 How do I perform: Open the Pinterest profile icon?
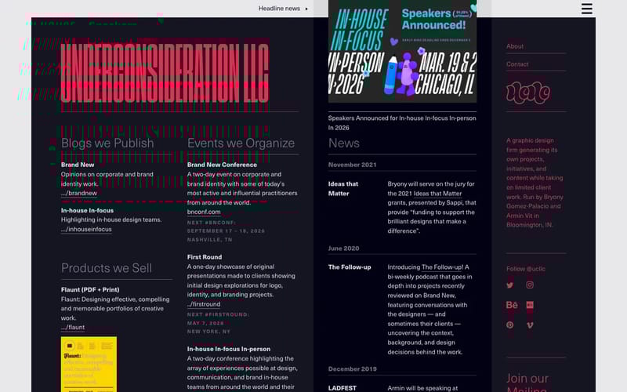pos(510,325)
